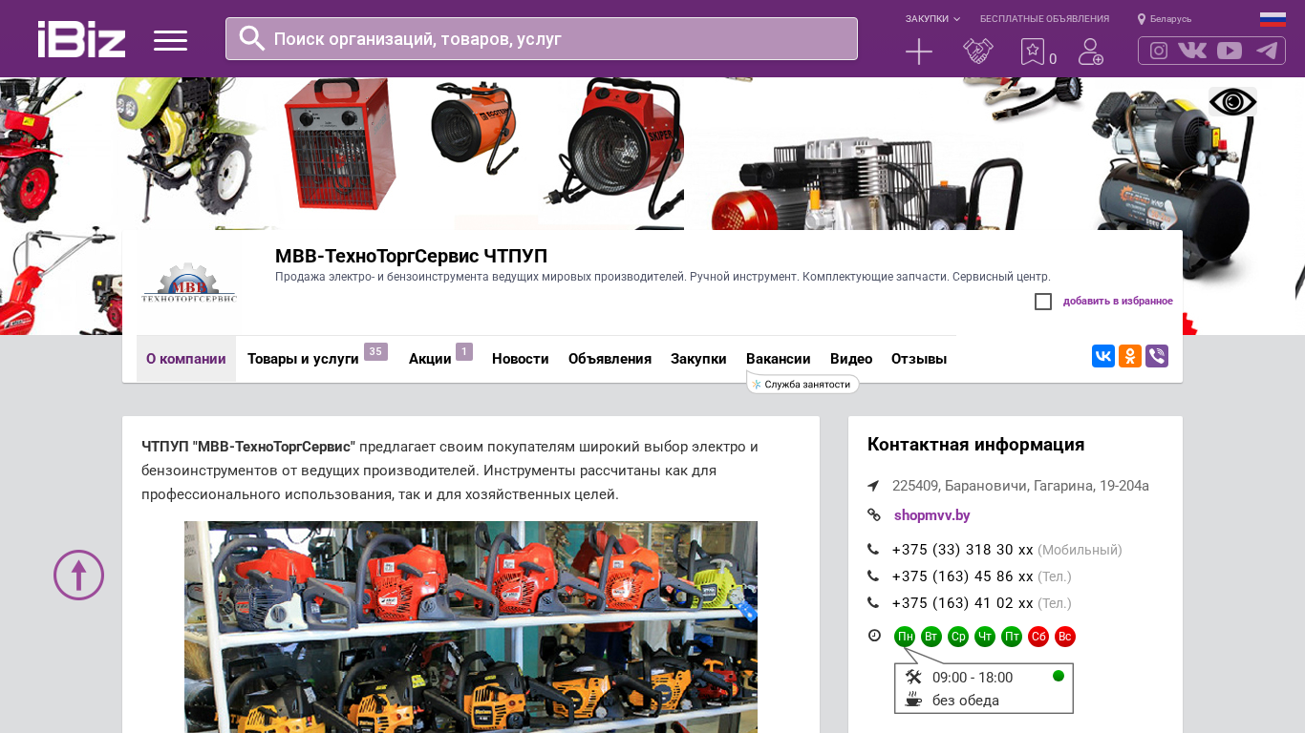Click the МВВ ТехноТоргСервис company logo
1305x733 pixels.
click(189, 283)
